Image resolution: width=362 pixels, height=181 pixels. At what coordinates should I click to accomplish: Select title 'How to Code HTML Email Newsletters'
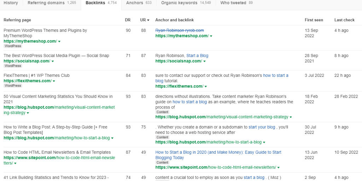[57, 152]
